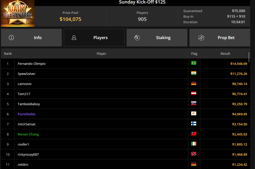
Task: Sort table by Result column header
Action: [225, 53]
